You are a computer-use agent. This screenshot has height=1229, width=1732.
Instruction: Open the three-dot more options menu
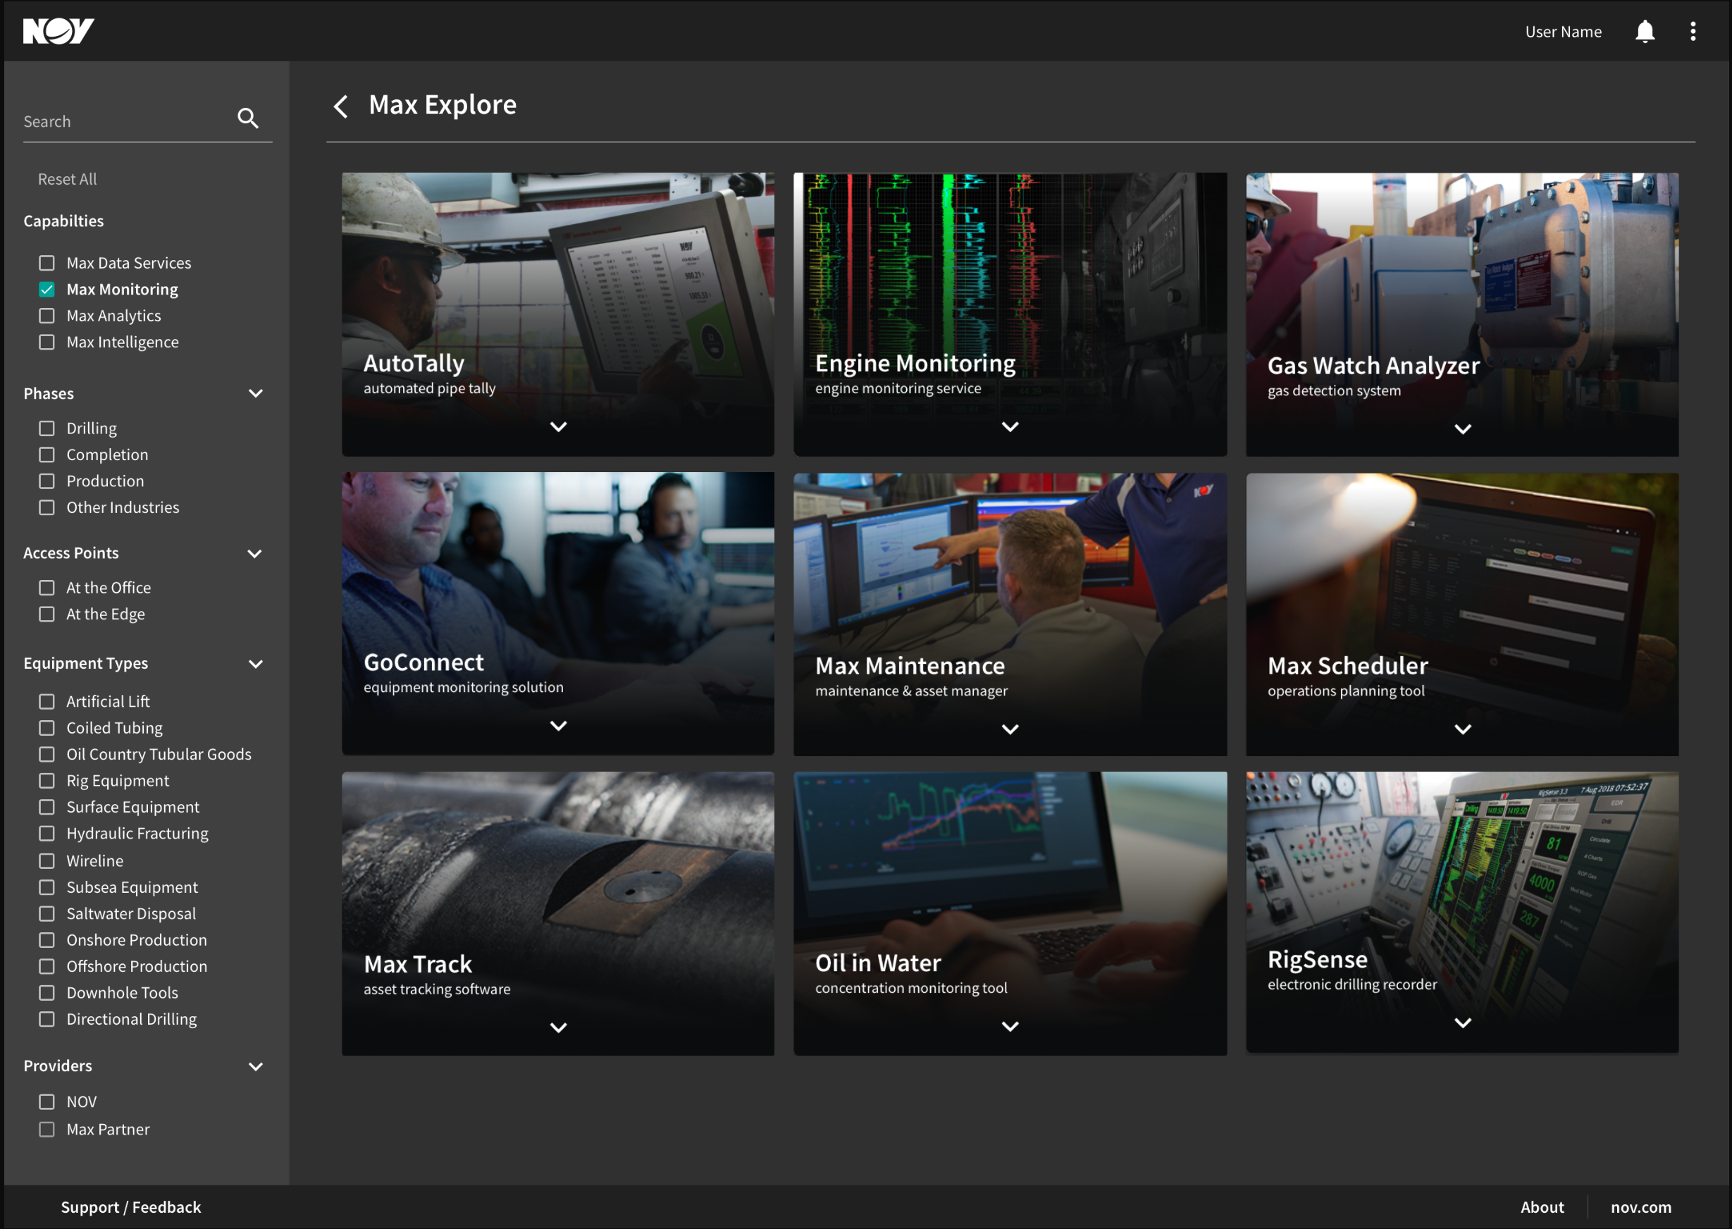coord(1693,32)
